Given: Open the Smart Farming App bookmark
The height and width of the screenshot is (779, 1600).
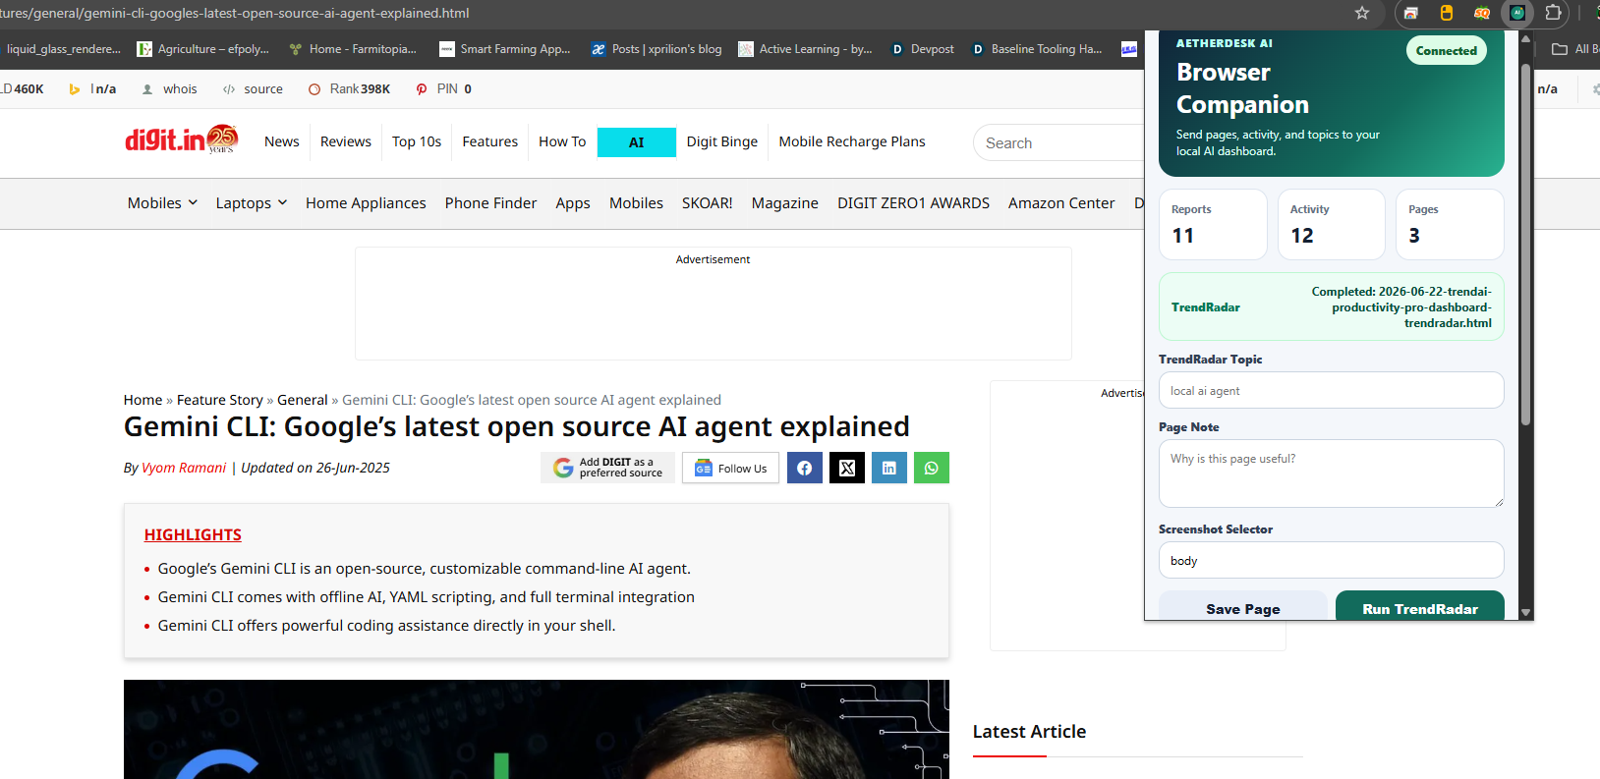Looking at the screenshot, I should 505,49.
